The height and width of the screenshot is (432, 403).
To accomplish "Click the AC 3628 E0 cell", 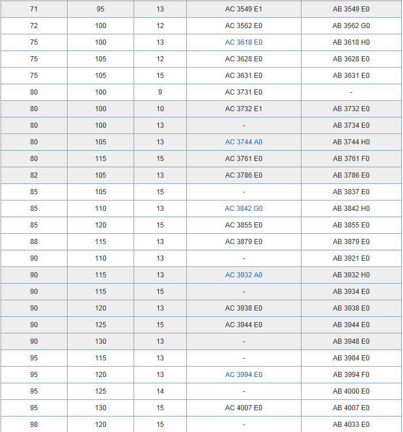I will tap(244, 59).
